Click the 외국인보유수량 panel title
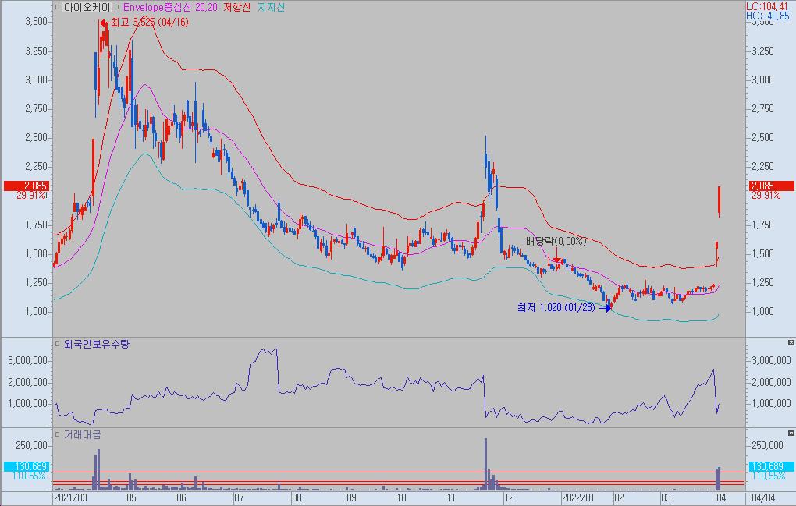 coord(97,345)
